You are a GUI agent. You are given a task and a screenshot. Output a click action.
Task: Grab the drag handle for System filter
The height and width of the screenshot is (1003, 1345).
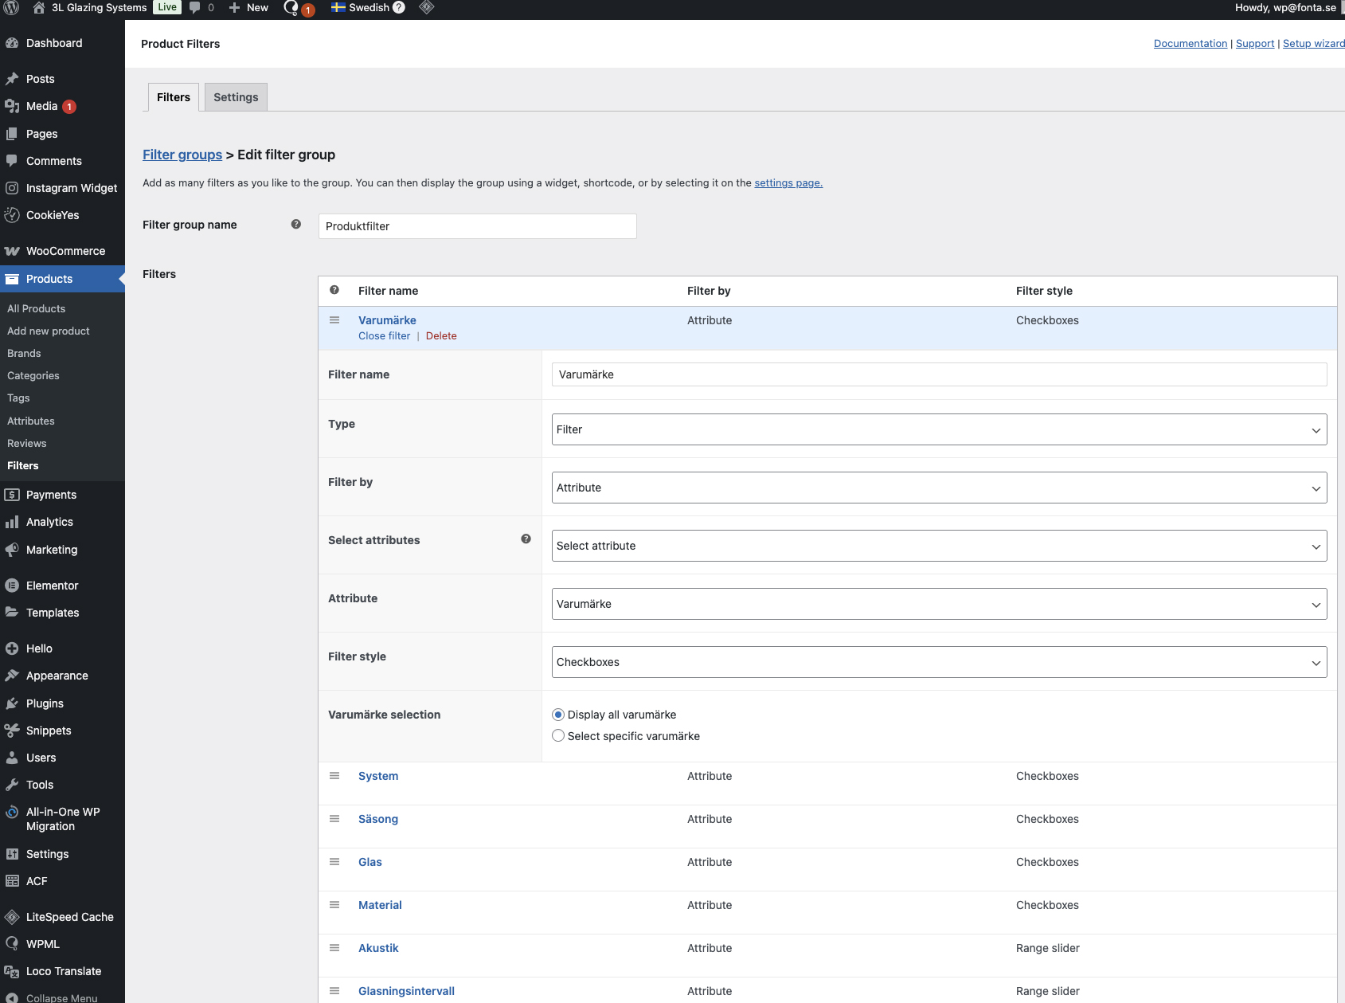334,776
